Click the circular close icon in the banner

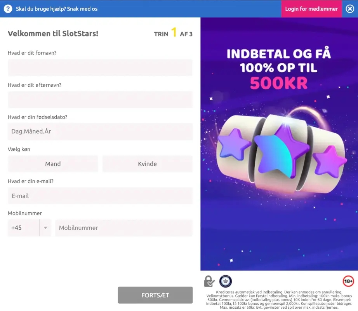click(x=349, y=9)
